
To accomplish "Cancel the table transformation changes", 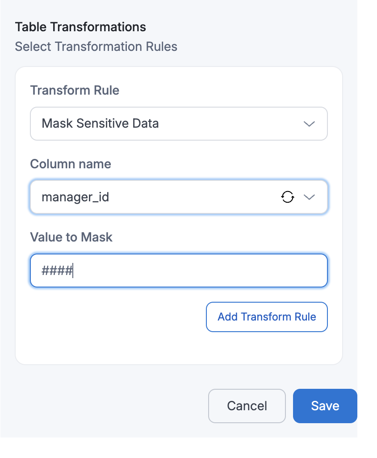I will point(247,406).
